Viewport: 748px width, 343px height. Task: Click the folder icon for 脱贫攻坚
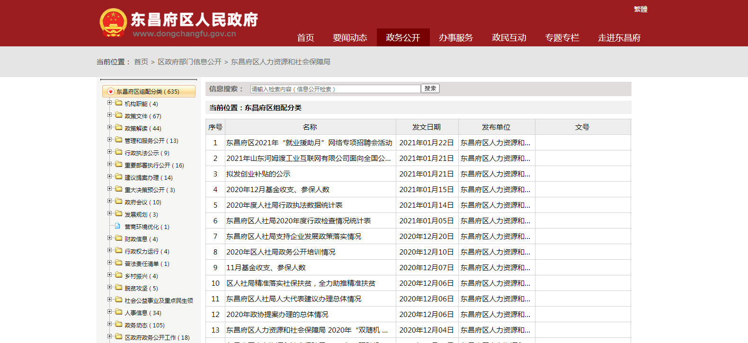point(119,287)
